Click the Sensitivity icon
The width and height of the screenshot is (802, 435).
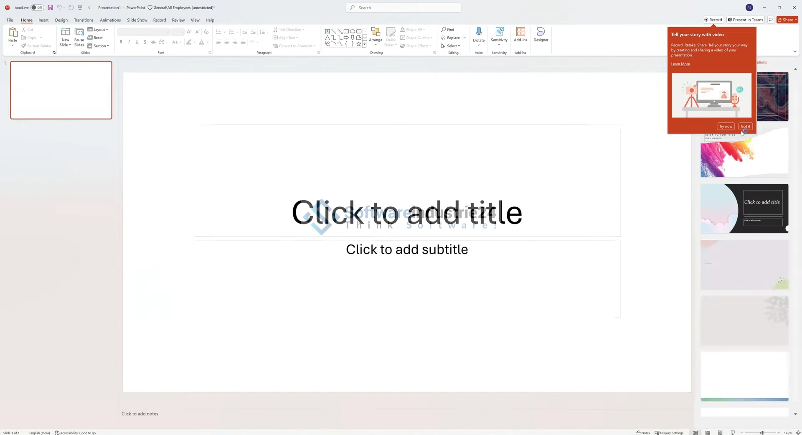pos(499,32)
